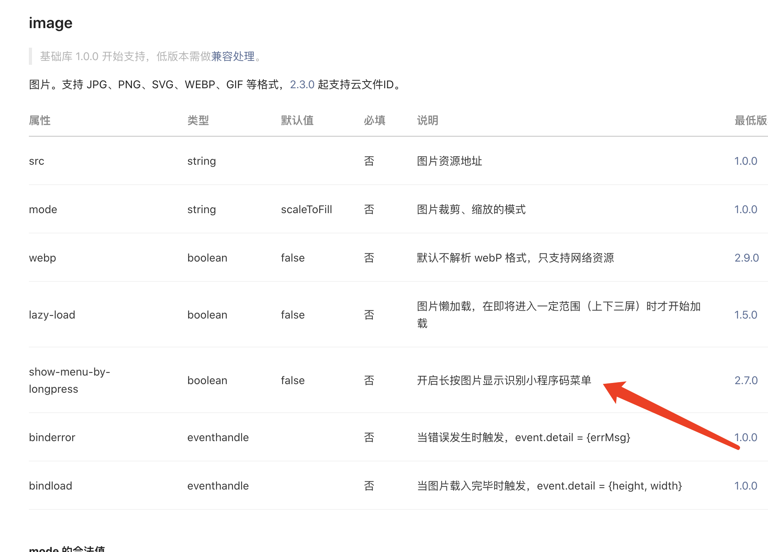Viewport: 768px width, 552px height.
Task: Click the lazy-load attribute name
Action: pos(52,315)
